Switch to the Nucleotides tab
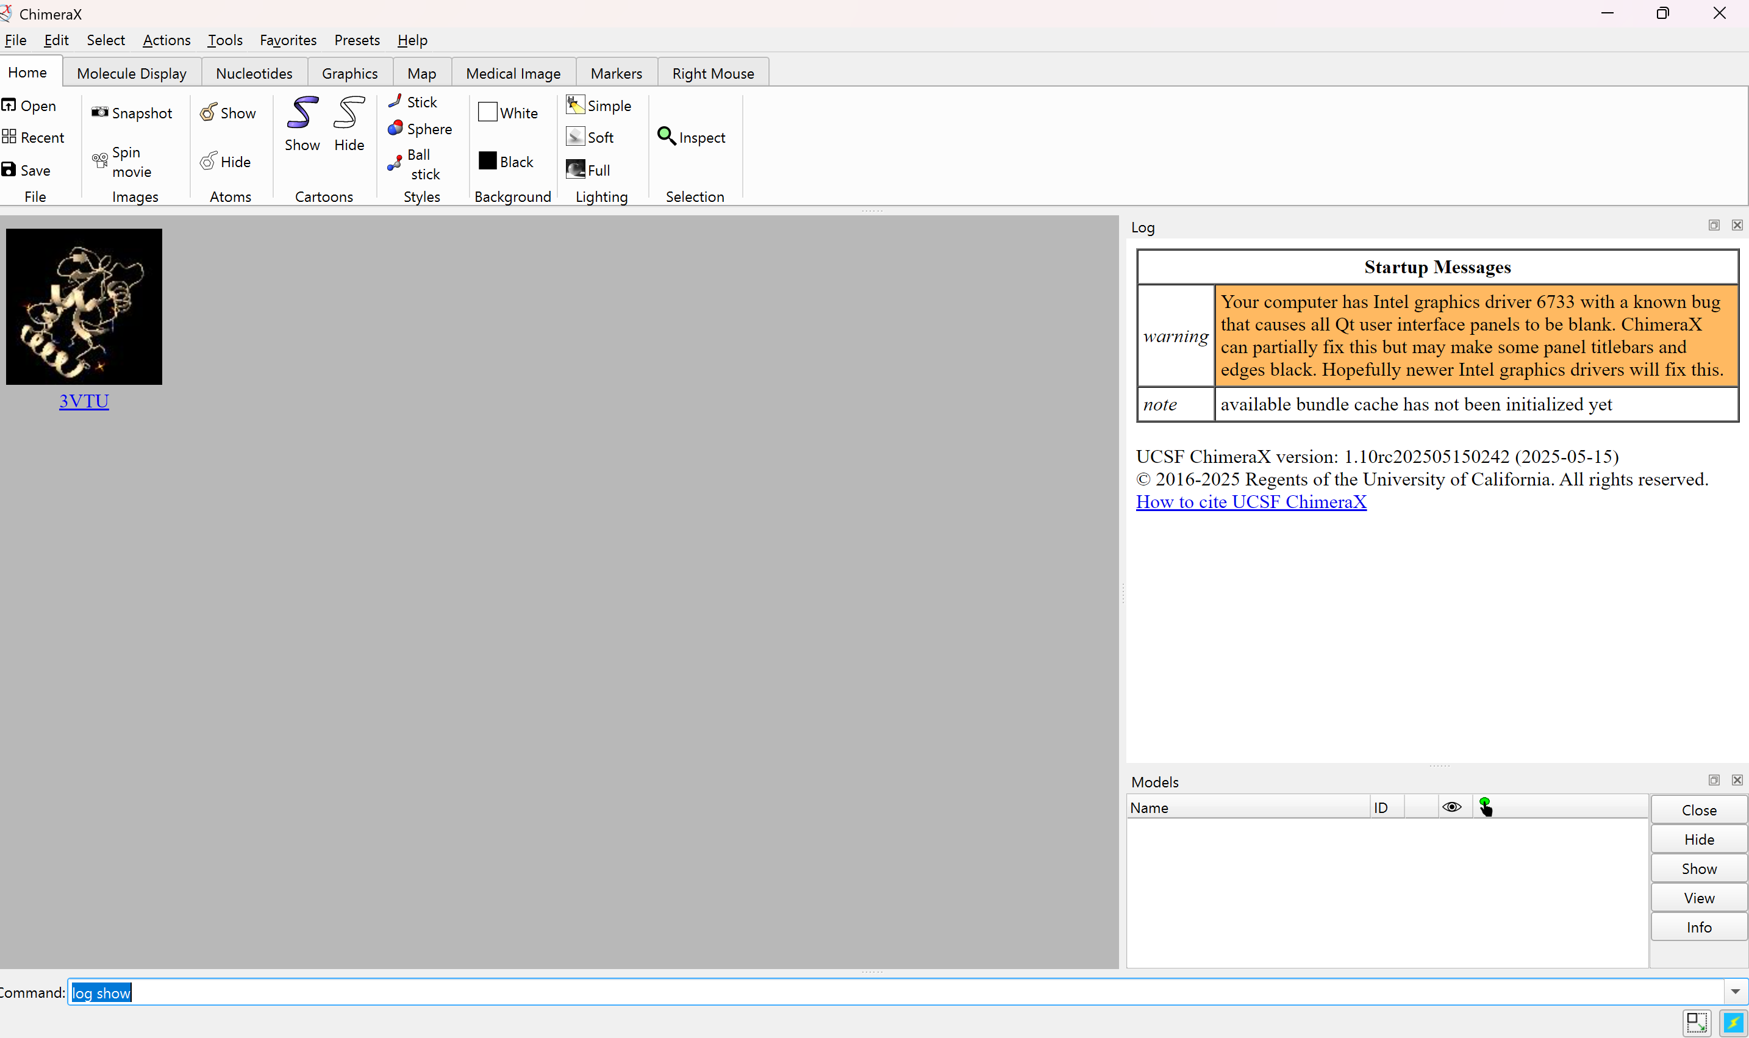1749x1038 pixels. point(254,73)
